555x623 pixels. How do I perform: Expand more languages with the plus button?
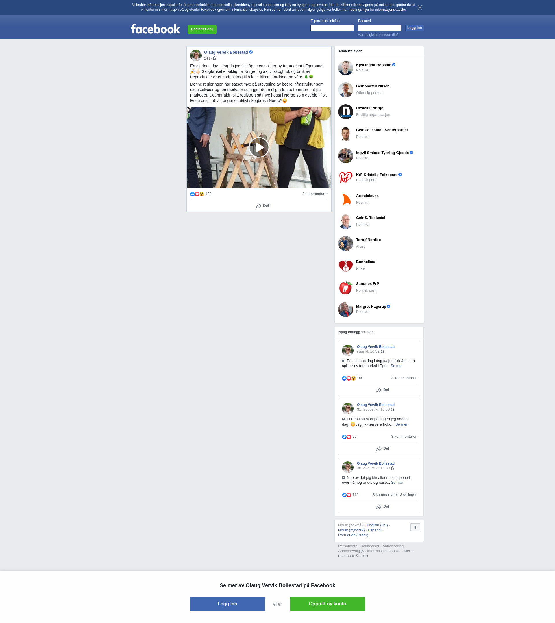(415, 527)
